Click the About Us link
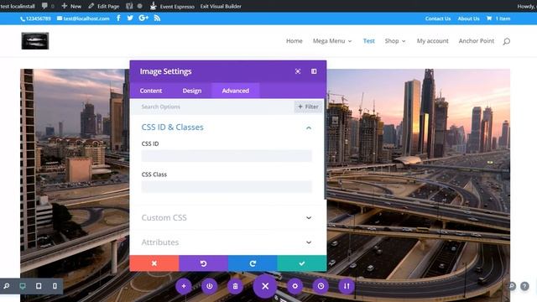The width and height of the screenshot is (537, 302). 468,18
